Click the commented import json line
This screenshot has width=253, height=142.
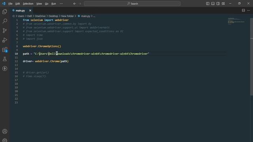pyautogui.click(x=33, y=39)
